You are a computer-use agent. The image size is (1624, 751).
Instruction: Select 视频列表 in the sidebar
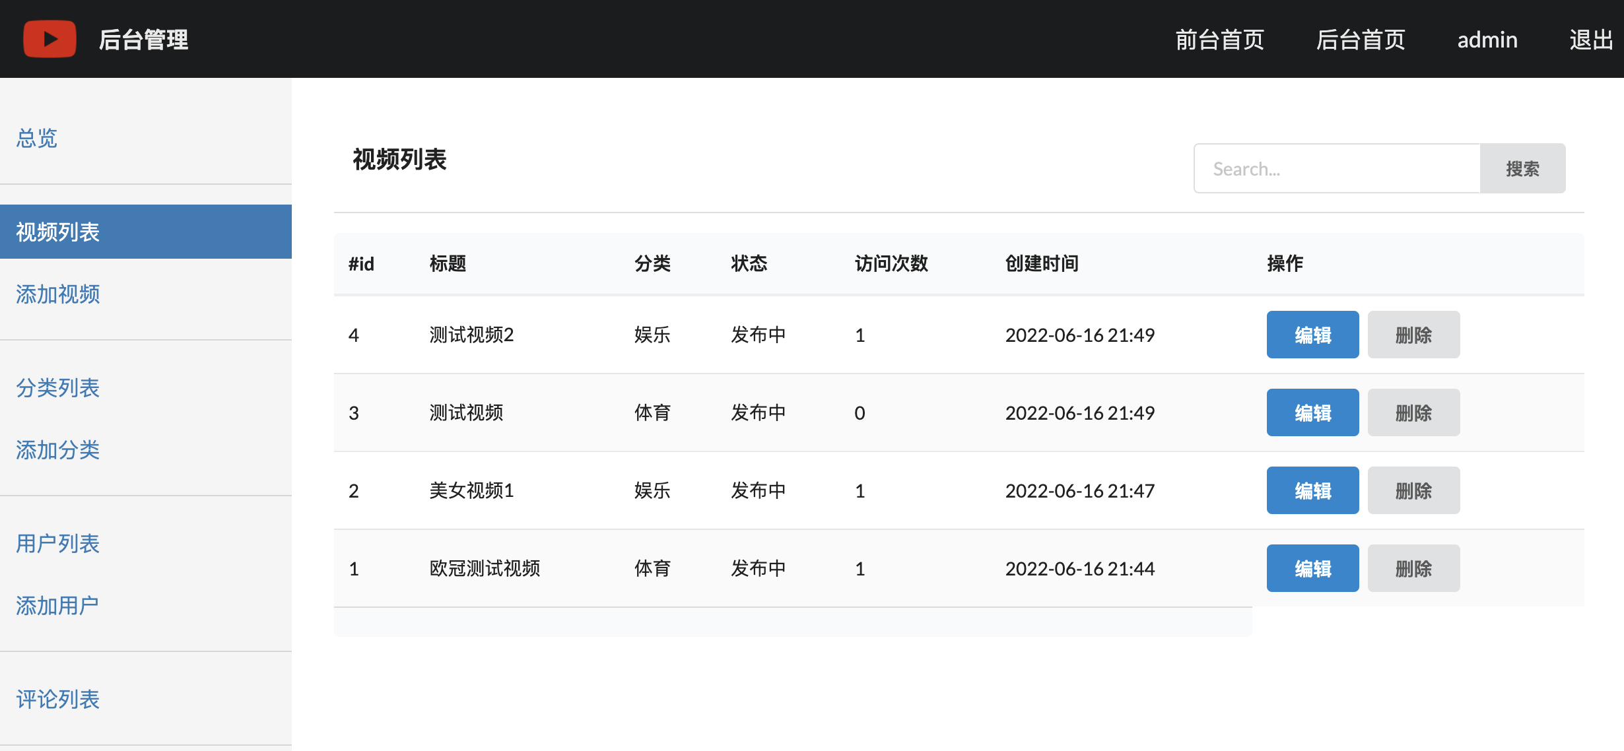(x=146, y=232)
